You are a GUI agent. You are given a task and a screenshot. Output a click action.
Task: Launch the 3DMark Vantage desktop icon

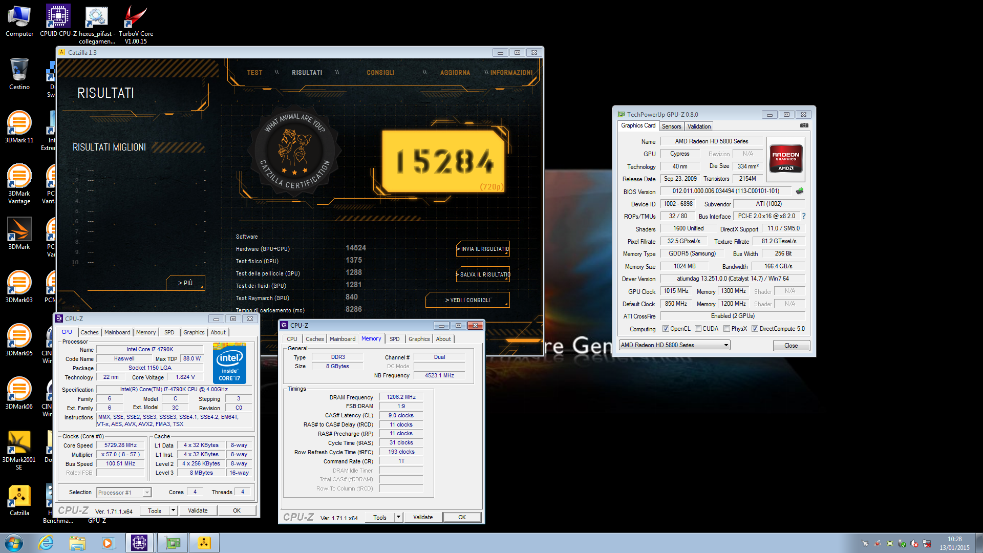click(x=19, y=183)
